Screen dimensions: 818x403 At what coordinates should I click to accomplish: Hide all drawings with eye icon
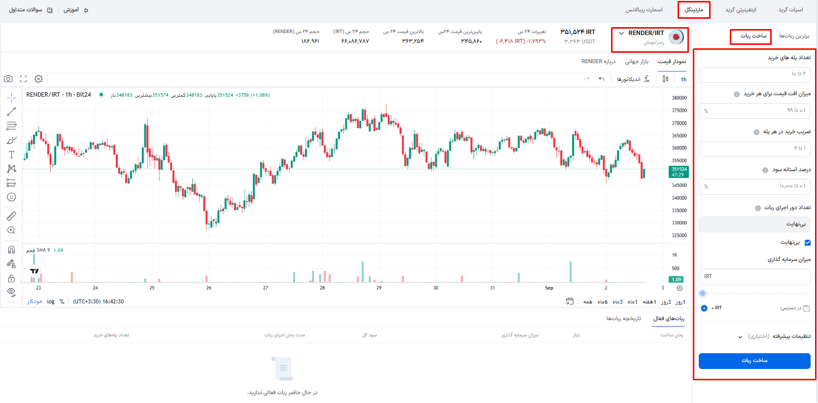click(11, 292)
